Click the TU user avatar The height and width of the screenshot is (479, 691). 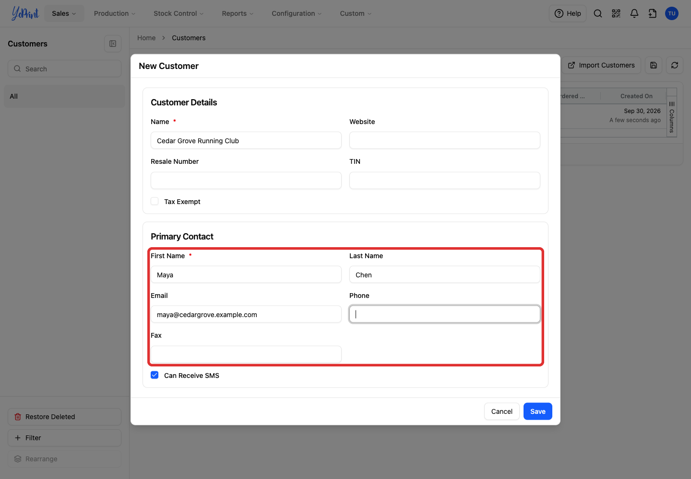tap(672, 13)
